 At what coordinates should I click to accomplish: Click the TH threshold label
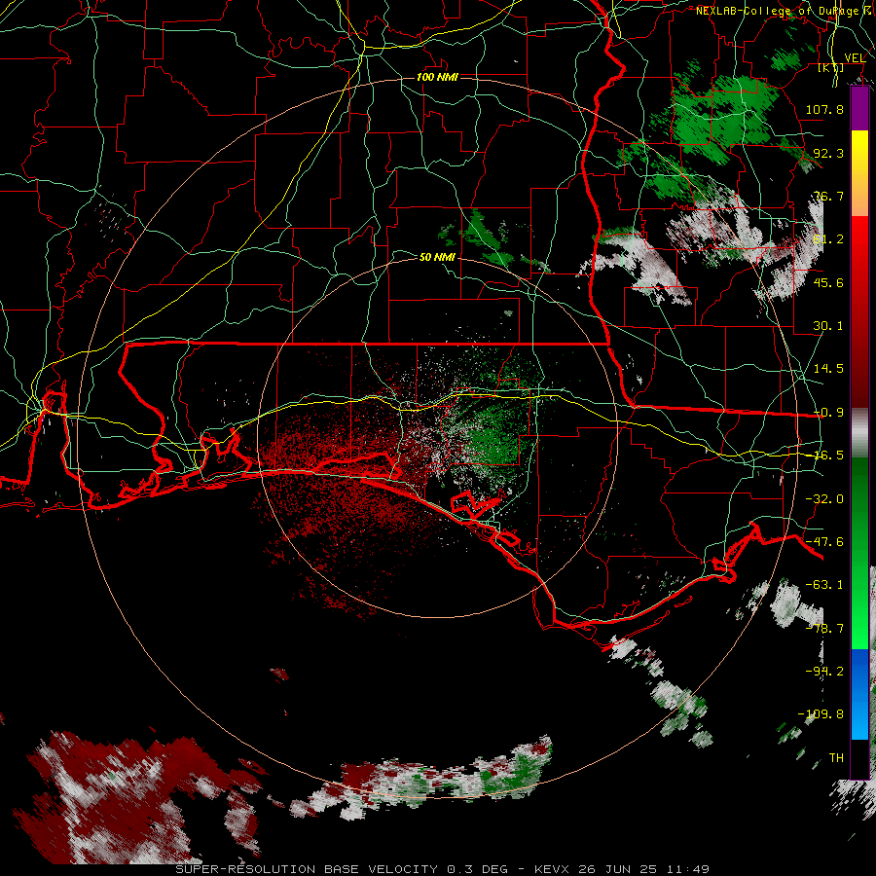pyautogui.click(x=836, y=758)
